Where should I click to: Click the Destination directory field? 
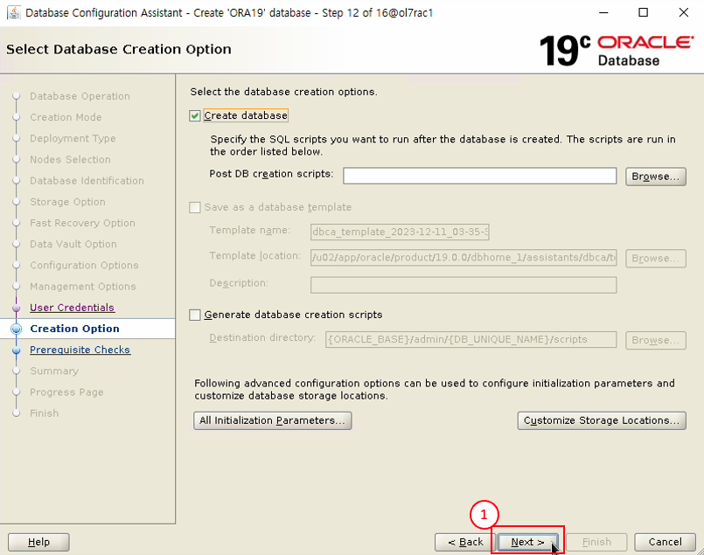[471, 340]
